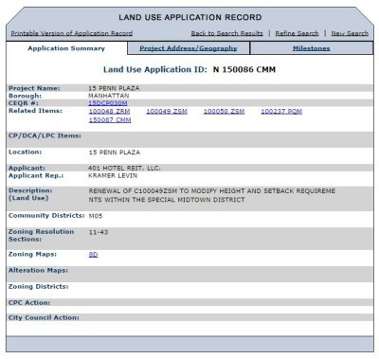Select the Borough value MANHATTAN

click(x=109, y=96)
